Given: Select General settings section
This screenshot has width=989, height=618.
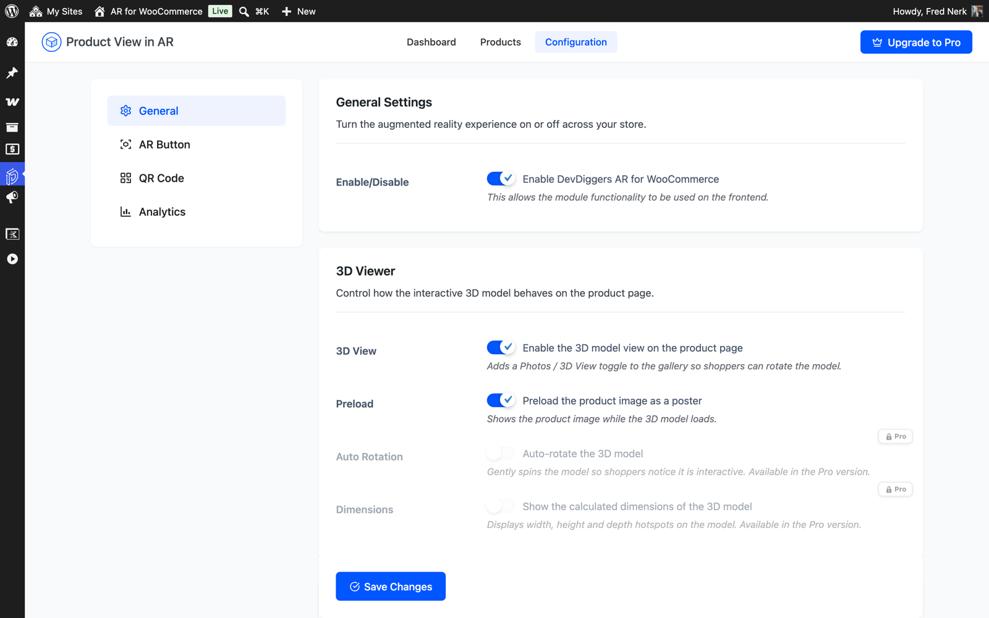Looking at the screenshot, I should pyautogui.click(x=197, y=111).
